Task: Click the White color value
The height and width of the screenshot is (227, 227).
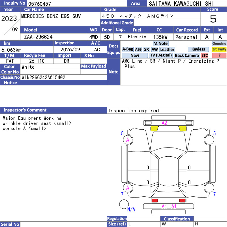Action: (28, 67)
